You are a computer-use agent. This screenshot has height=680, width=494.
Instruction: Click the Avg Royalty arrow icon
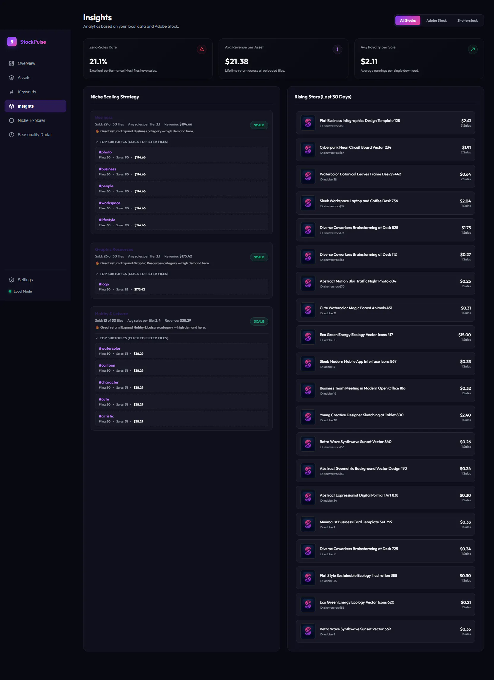click(x=473, y=49)
